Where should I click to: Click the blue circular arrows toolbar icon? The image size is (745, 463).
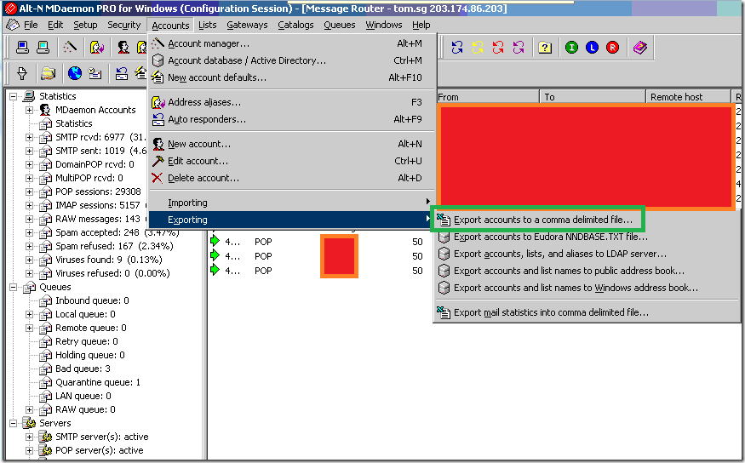coord(457,47)
